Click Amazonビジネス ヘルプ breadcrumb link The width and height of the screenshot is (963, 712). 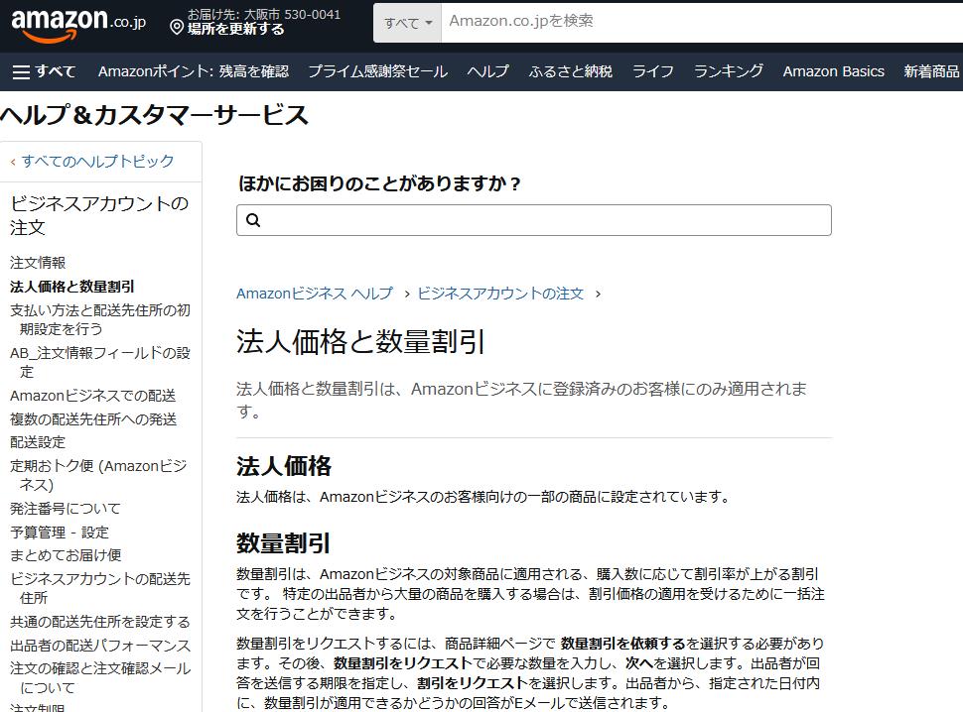pyautogui.click(x=314, y=294)
